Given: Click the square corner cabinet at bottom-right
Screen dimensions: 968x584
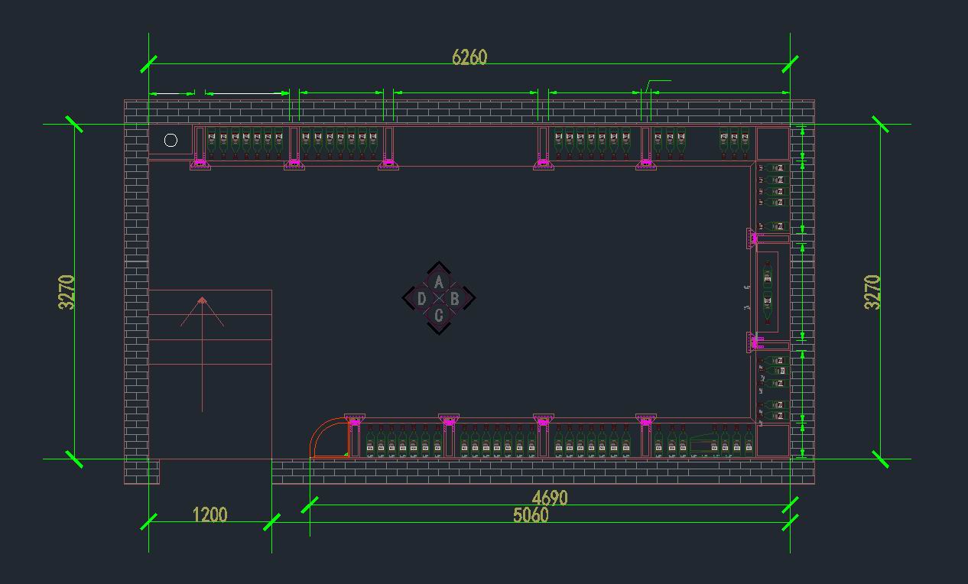Looking at the screenshot, I should click(772, 441).
